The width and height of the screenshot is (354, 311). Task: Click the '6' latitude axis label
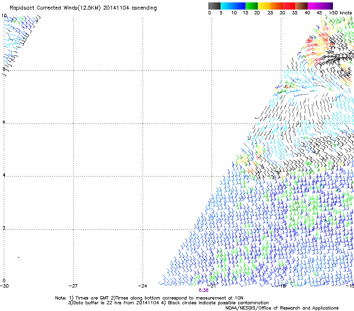coord(4,122)
